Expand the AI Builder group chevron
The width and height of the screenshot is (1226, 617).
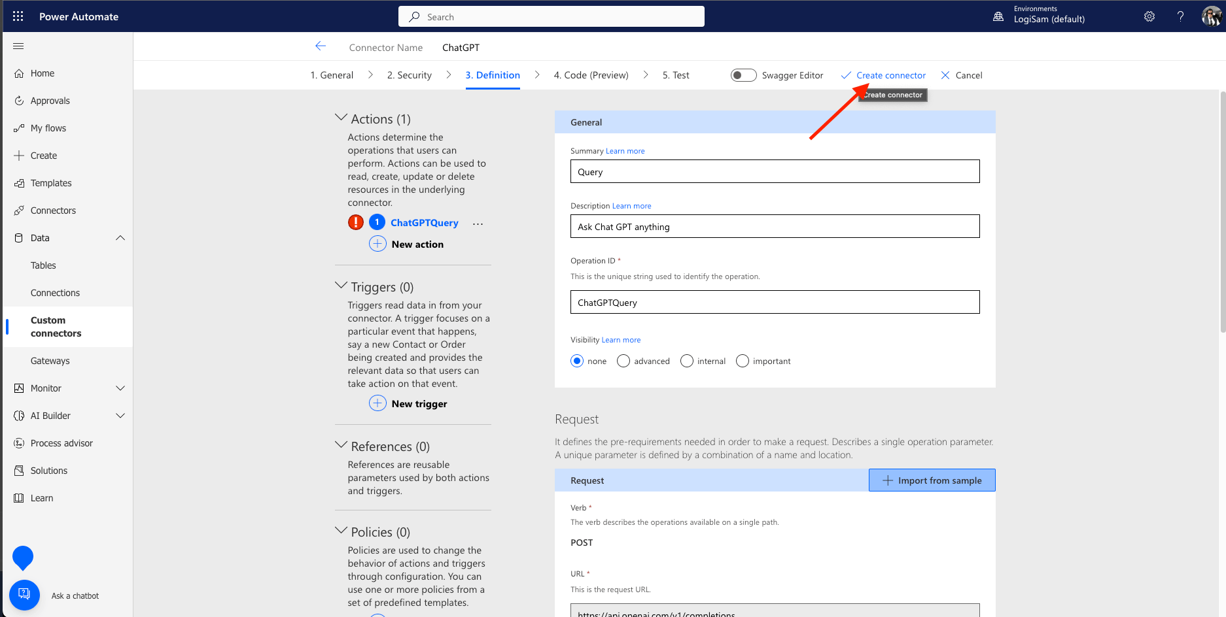point(120,416)
